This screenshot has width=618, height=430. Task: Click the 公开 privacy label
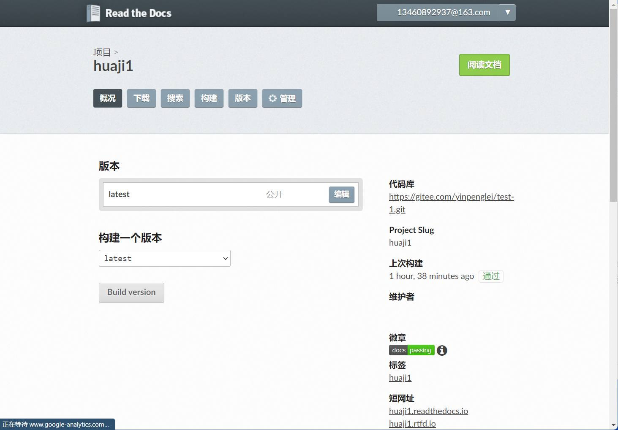pyautogui.click(x=275, y=194)
